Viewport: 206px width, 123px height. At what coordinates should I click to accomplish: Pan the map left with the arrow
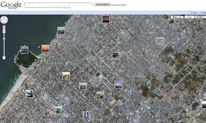pyautogui.click(x=2, y=20)
